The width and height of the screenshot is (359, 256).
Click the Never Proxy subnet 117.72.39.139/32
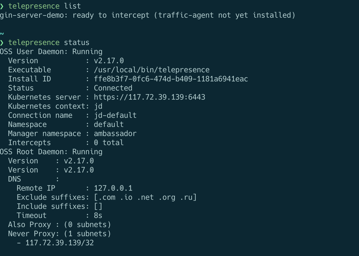59,243
